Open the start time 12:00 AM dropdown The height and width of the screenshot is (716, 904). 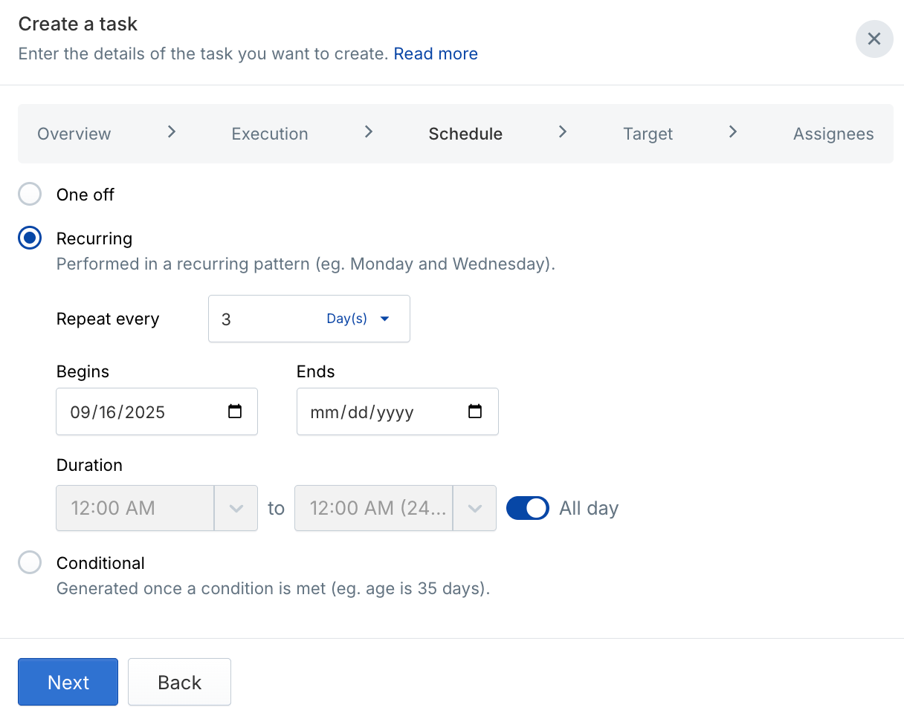(x=236, y=509)
